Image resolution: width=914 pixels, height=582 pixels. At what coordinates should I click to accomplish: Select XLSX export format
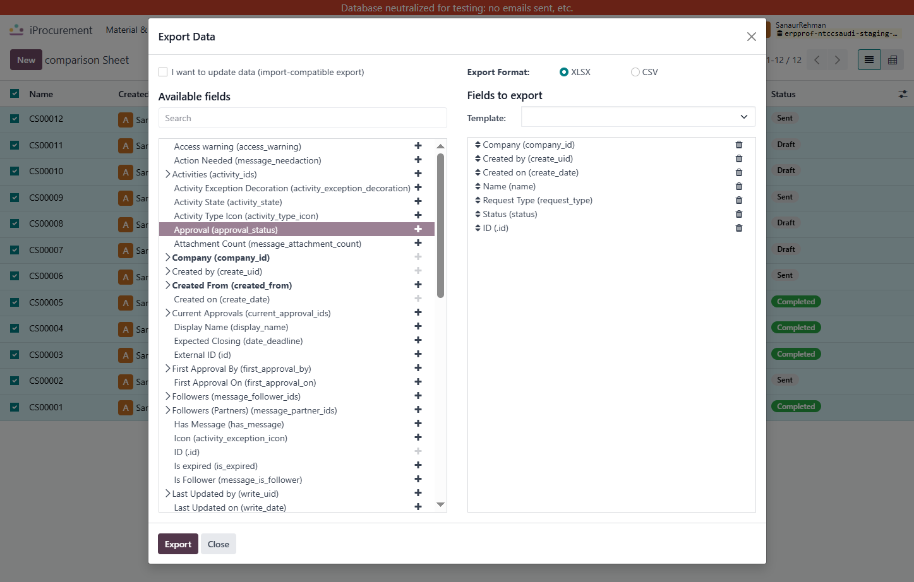[x=564, y=72]
